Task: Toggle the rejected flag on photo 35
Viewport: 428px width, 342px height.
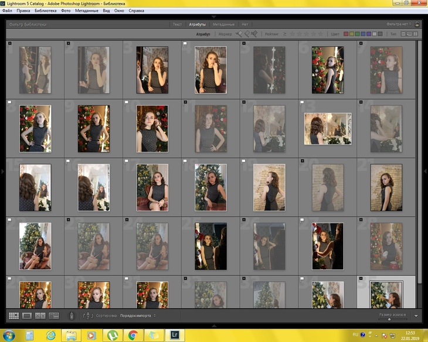Action: pyautogui.click(x=361, y=278)
